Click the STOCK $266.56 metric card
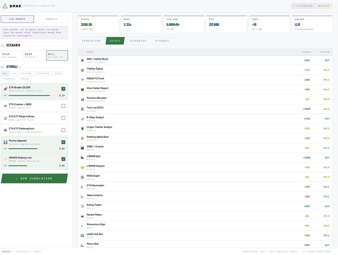This screenshot has height=255, width=338. (x=98, y=25)
